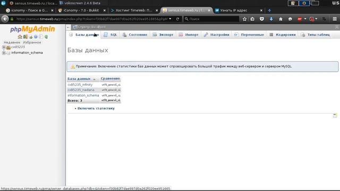Click the vokoscreen 2.4.6 Beta taskbar entry
Screen dimensions: 340x191
pos(80,3)
